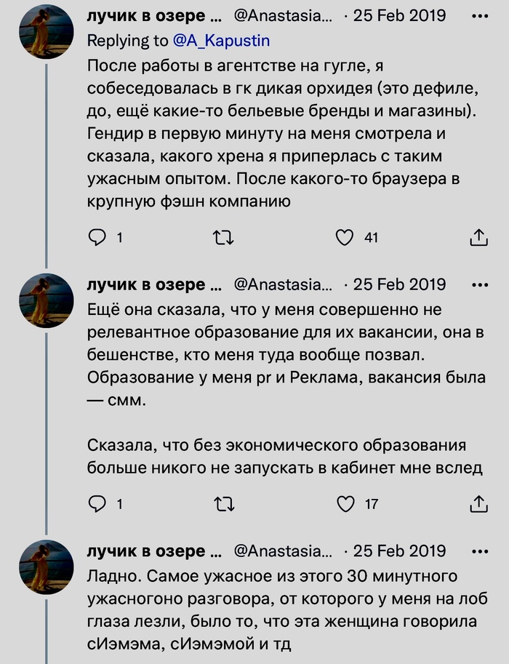Click the second tweet's profile avatar
The height and width of the screenshot is (664, 509).
(x=47, y=300)
